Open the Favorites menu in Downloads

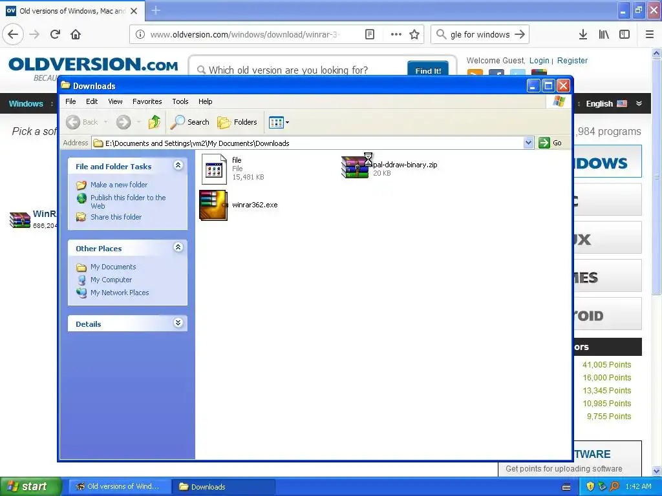(147, 101)
